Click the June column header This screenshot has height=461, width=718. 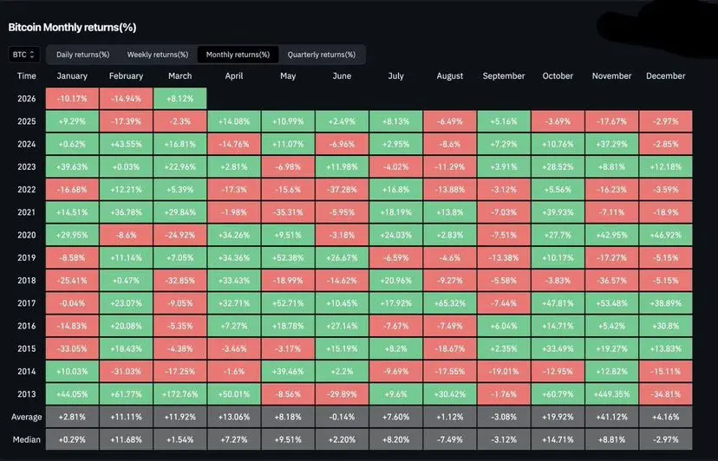point(342,76)
